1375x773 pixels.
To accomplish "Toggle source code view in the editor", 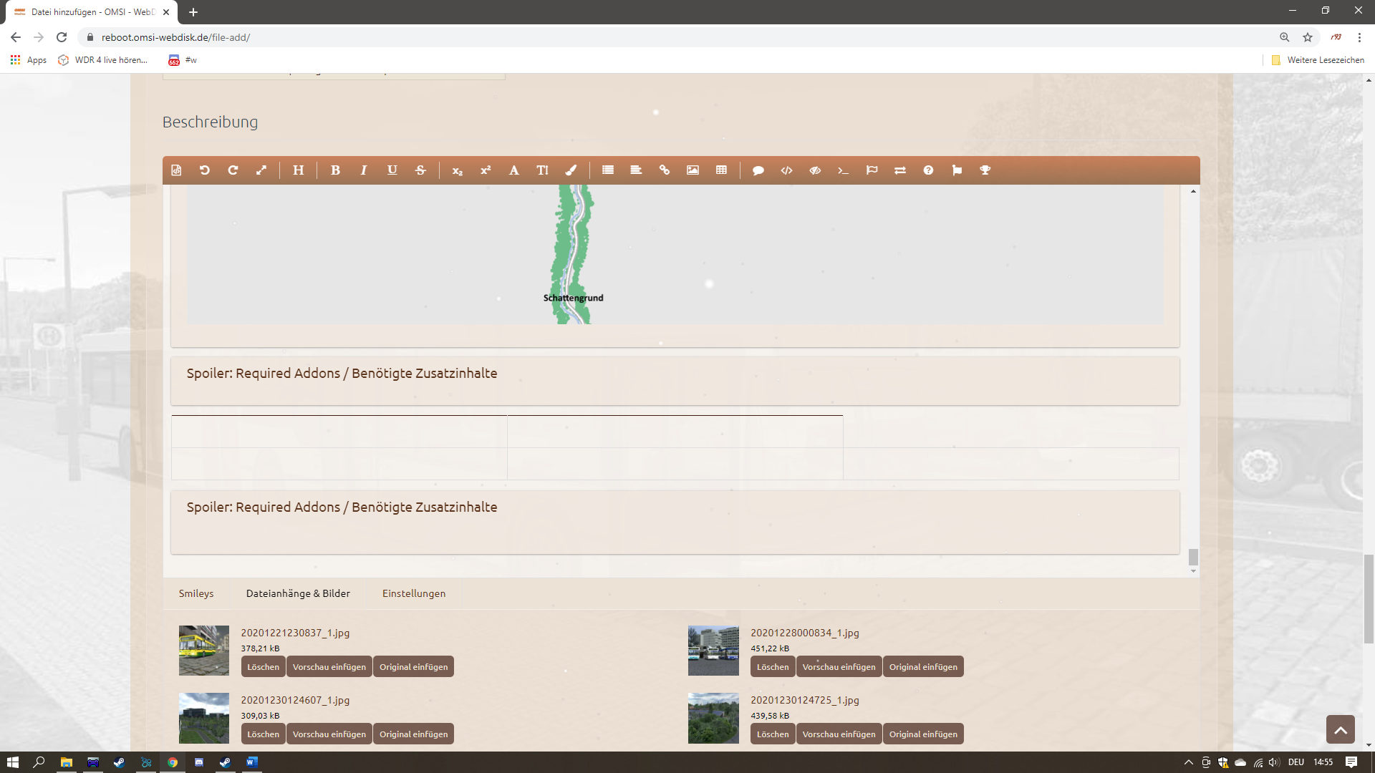I will click(176, 170).
